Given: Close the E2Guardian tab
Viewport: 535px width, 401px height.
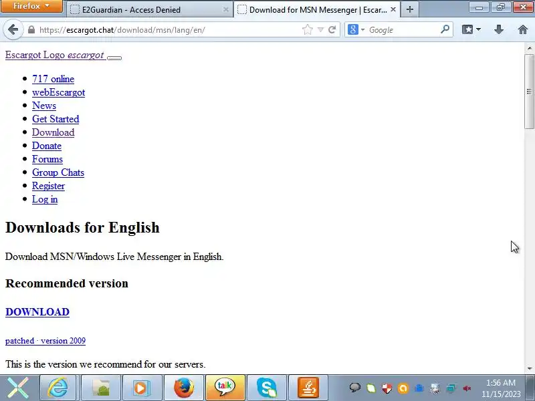Looking at the screenshot, I should click(225, 10).
